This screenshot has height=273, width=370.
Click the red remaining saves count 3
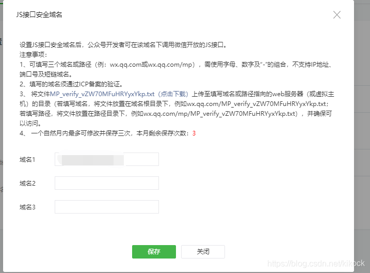(194, 133)
